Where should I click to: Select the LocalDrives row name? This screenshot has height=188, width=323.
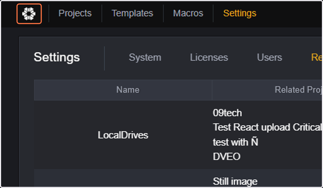point(123,135)
